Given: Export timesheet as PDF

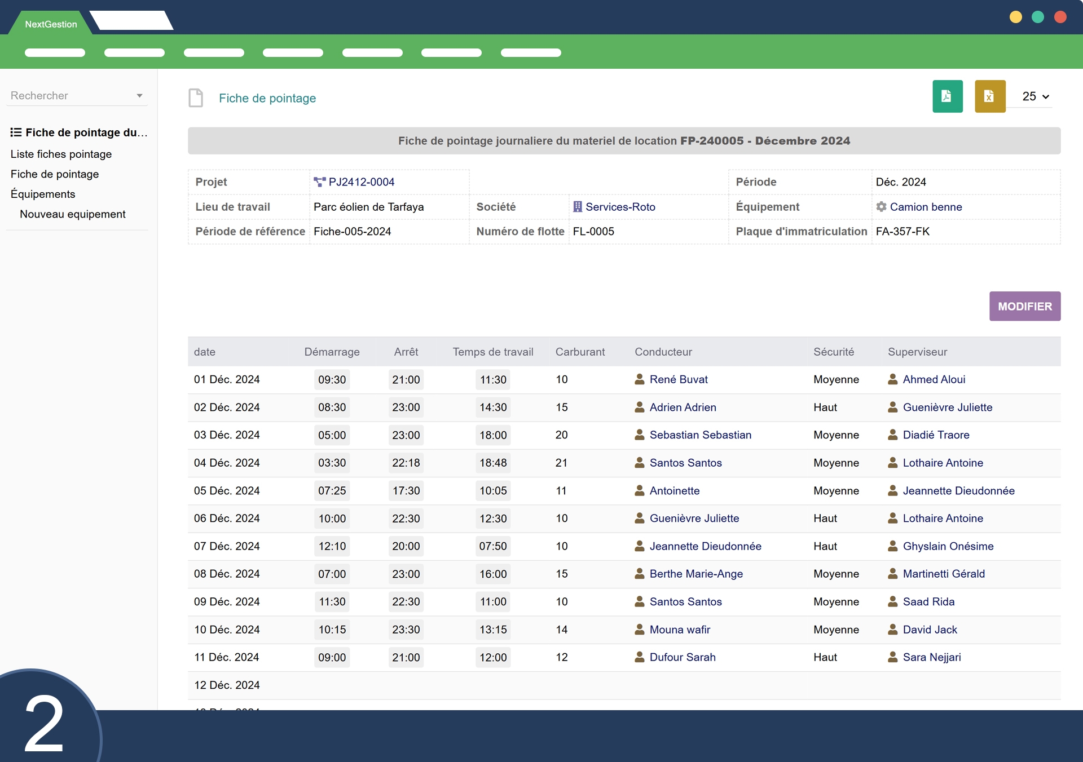Looking at the screenshot, I should pos(947,96).
